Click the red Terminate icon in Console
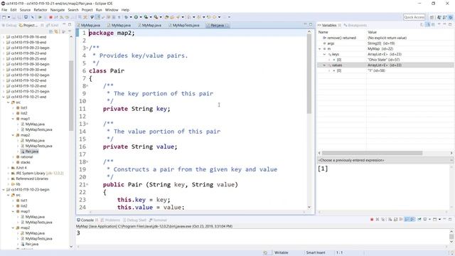The width and height of the screenshot is (455, 256). pyautogui.click(x=372, y=220)
